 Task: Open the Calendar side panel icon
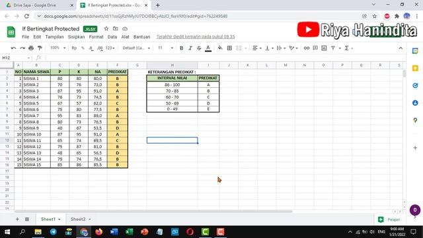point(415,51)
